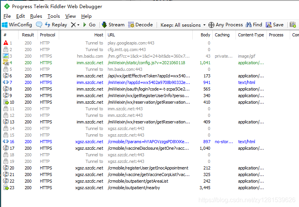The width and height of the screenshot is (299, 207).
Task: Sort by the # column header
Action: point(10,35)
